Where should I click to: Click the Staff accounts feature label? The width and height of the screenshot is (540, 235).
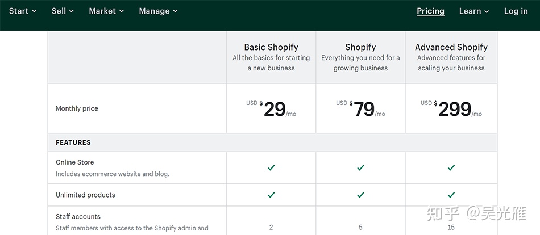coord(78,216)
